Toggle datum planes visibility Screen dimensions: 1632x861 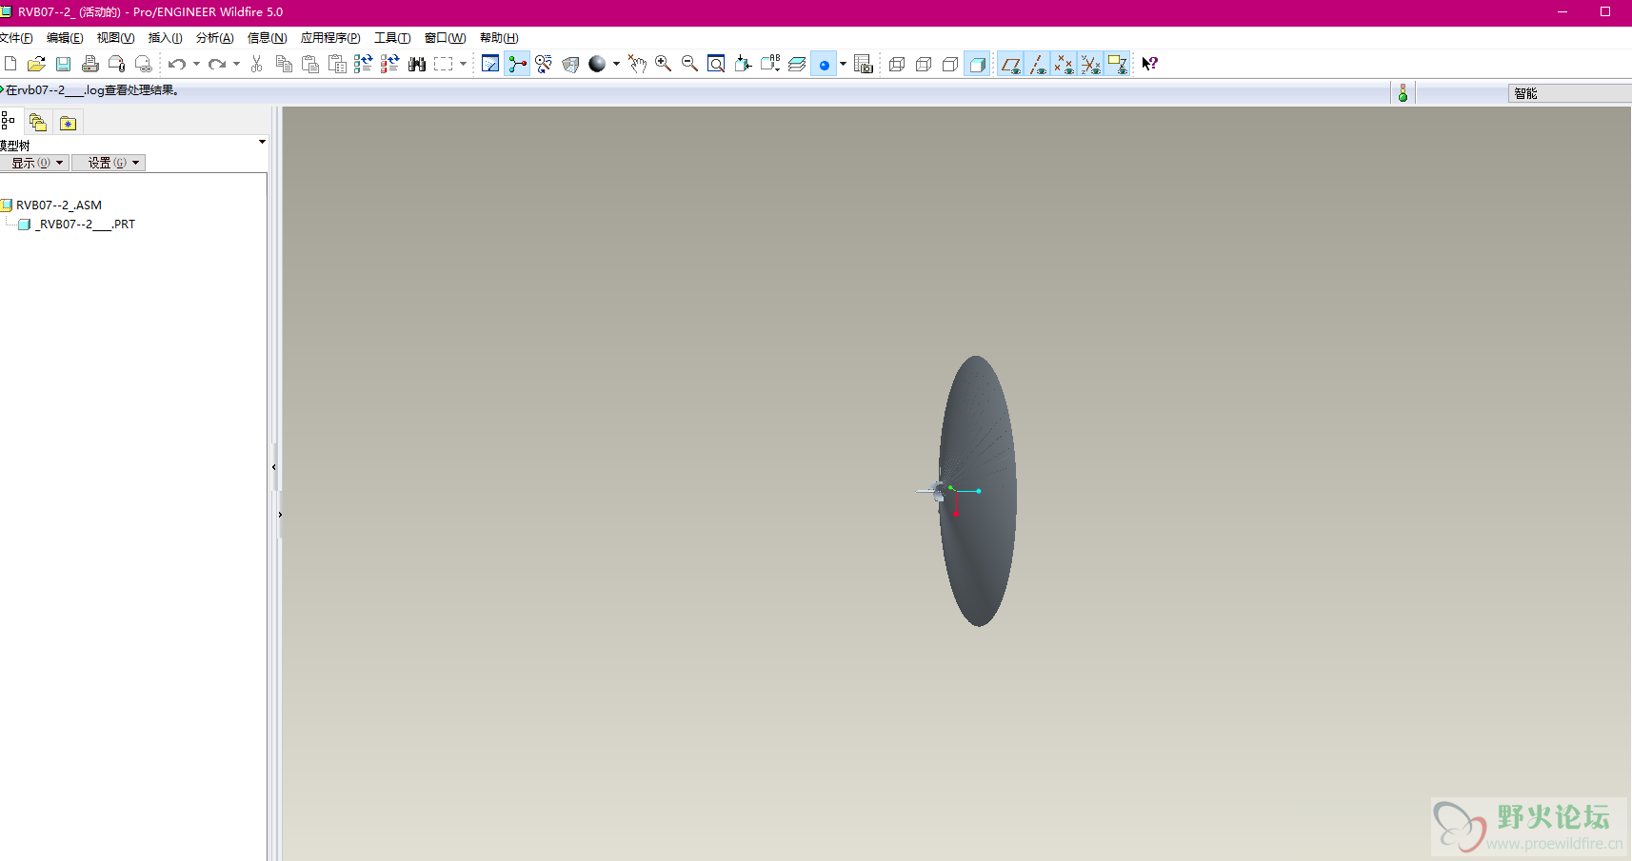[1011, 64]
